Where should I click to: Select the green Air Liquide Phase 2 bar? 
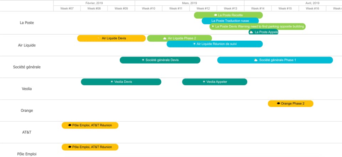tap(180, 38)
